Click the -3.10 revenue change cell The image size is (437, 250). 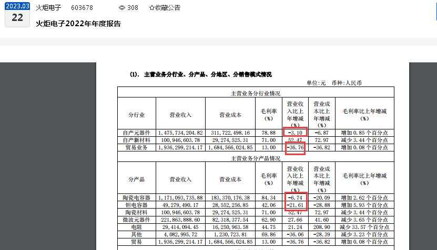point(295,133)
